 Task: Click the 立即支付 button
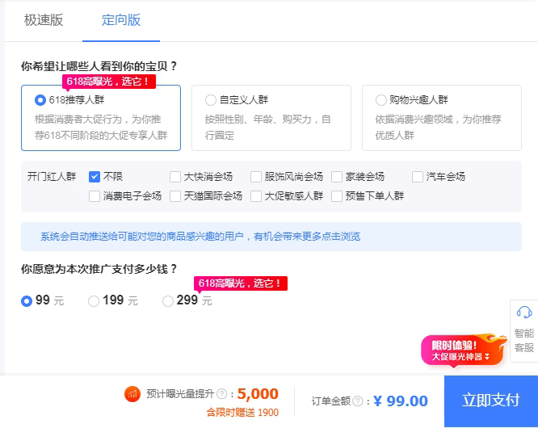click(x=490, y=401)
